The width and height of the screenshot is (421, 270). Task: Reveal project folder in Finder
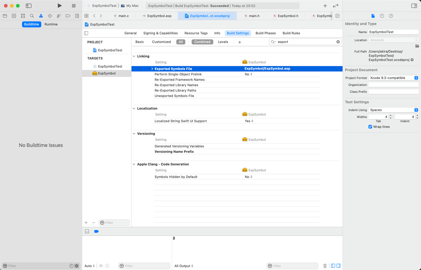click(417, 46)
